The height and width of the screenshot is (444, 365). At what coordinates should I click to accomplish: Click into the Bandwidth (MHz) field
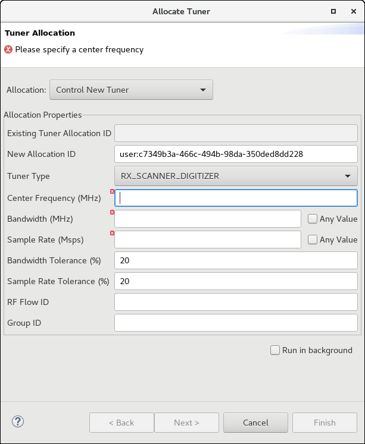(x=207, y=219)
